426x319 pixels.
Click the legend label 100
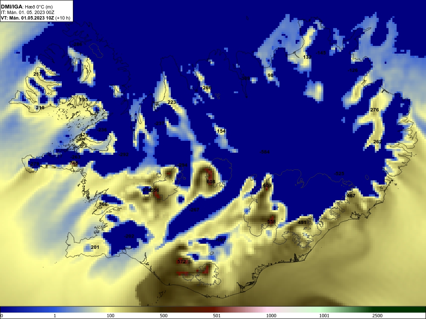(111, 316)
